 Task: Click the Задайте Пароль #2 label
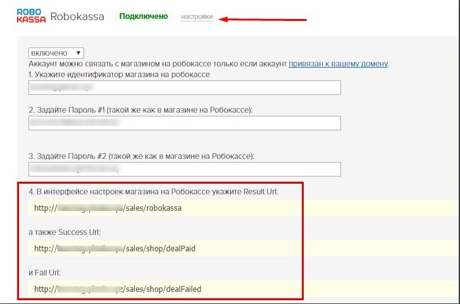pos(141,156)
